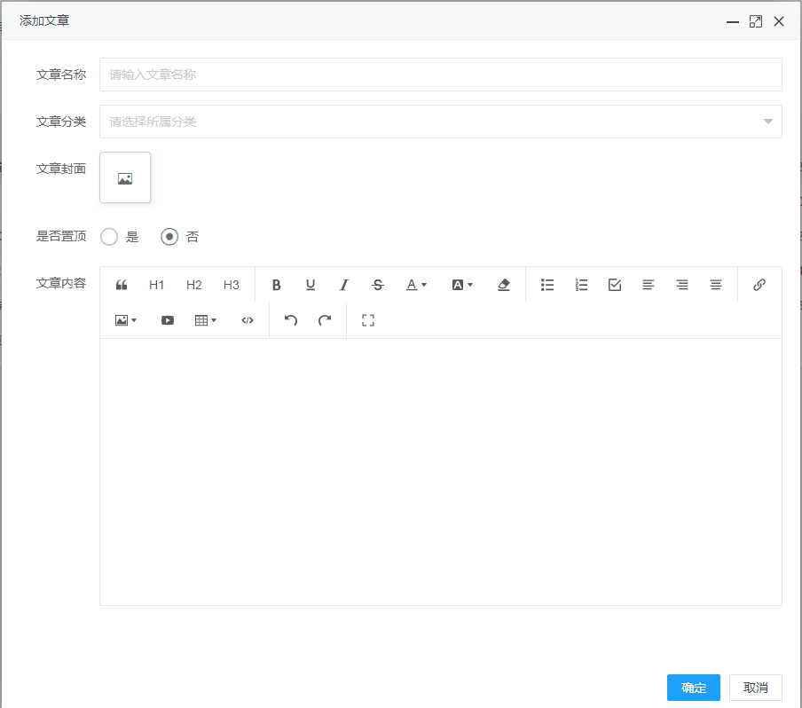Toggle strikethrough formatting
The width and height of the screenshot is (802, 708).
point(377,285)
